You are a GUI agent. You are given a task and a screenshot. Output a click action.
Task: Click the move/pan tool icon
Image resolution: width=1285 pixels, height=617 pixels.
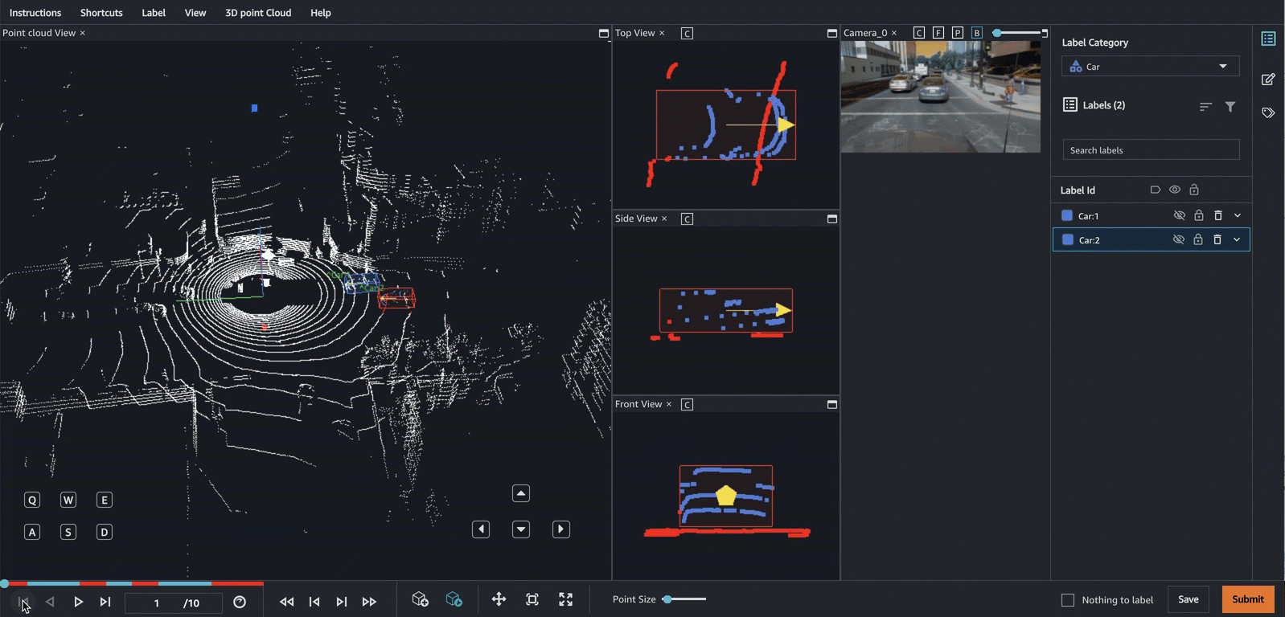[499, 599]
